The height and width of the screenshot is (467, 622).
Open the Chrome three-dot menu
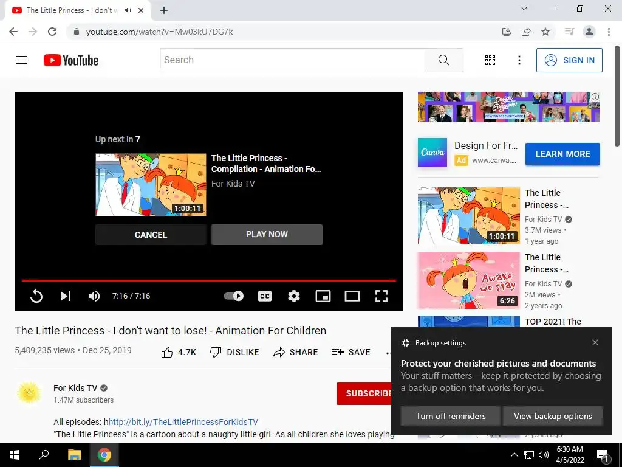609,32
